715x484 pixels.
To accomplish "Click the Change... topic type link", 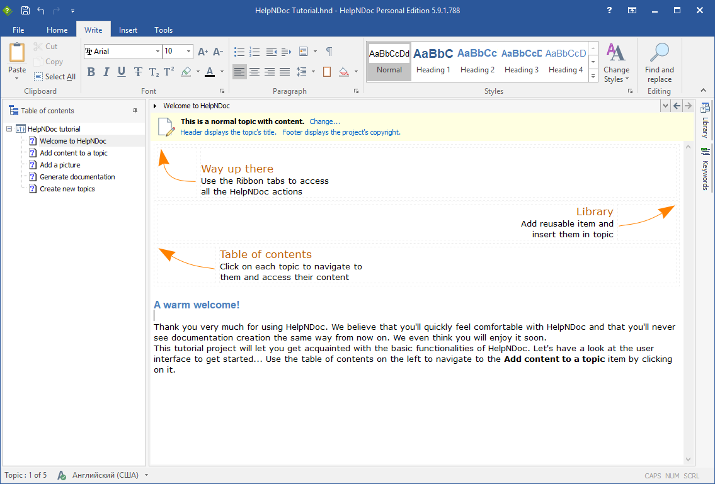I will tap(324, 121).
